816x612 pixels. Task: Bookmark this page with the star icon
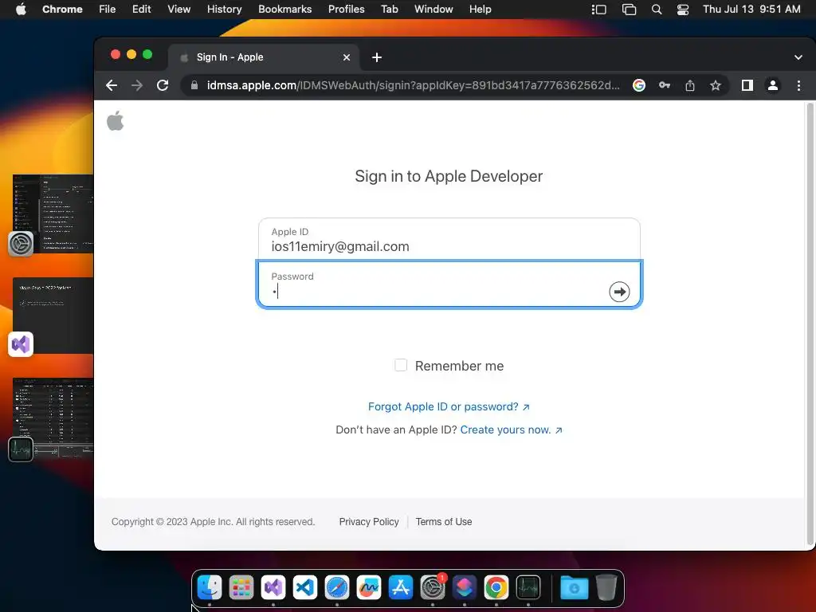tap(716, 85)
